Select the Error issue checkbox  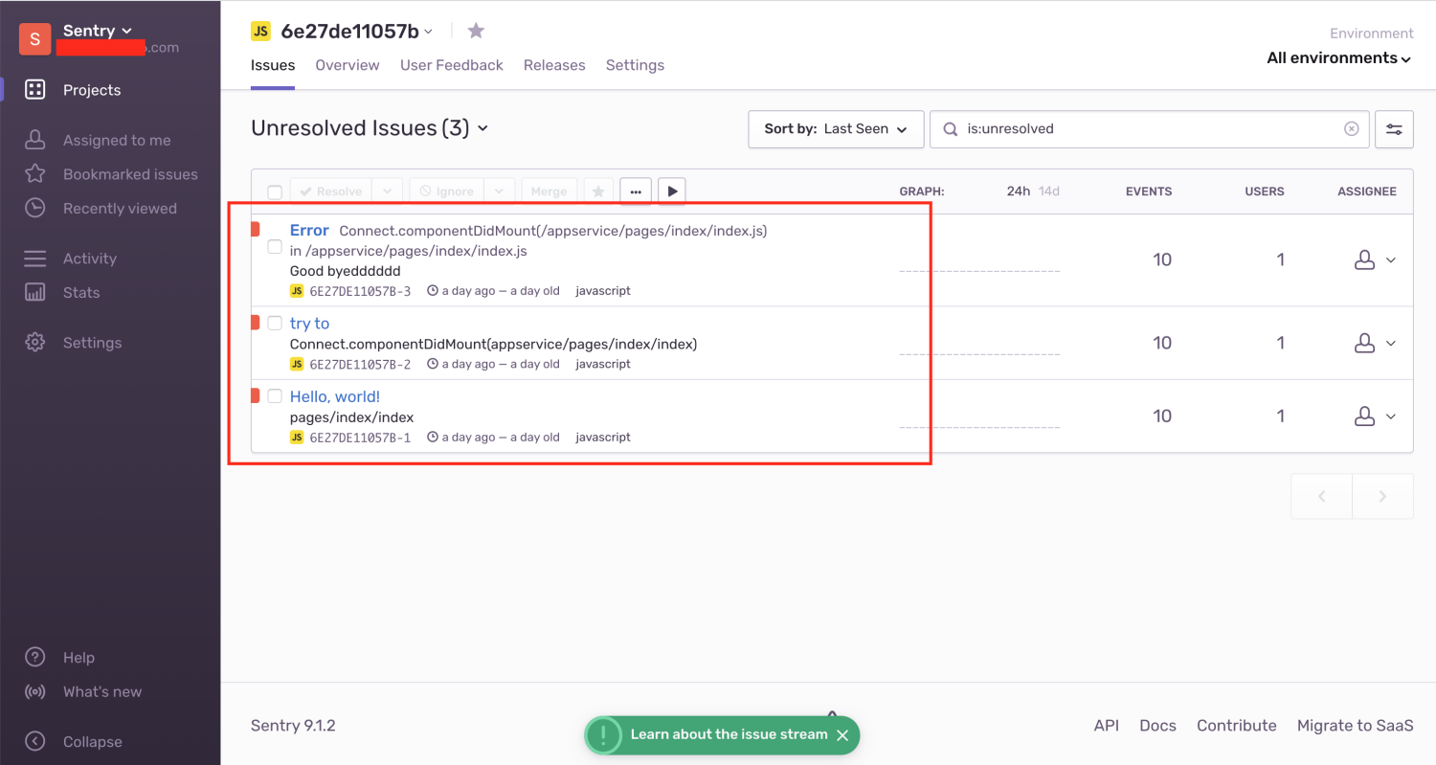pyautogui.click(x=275, y=247)
